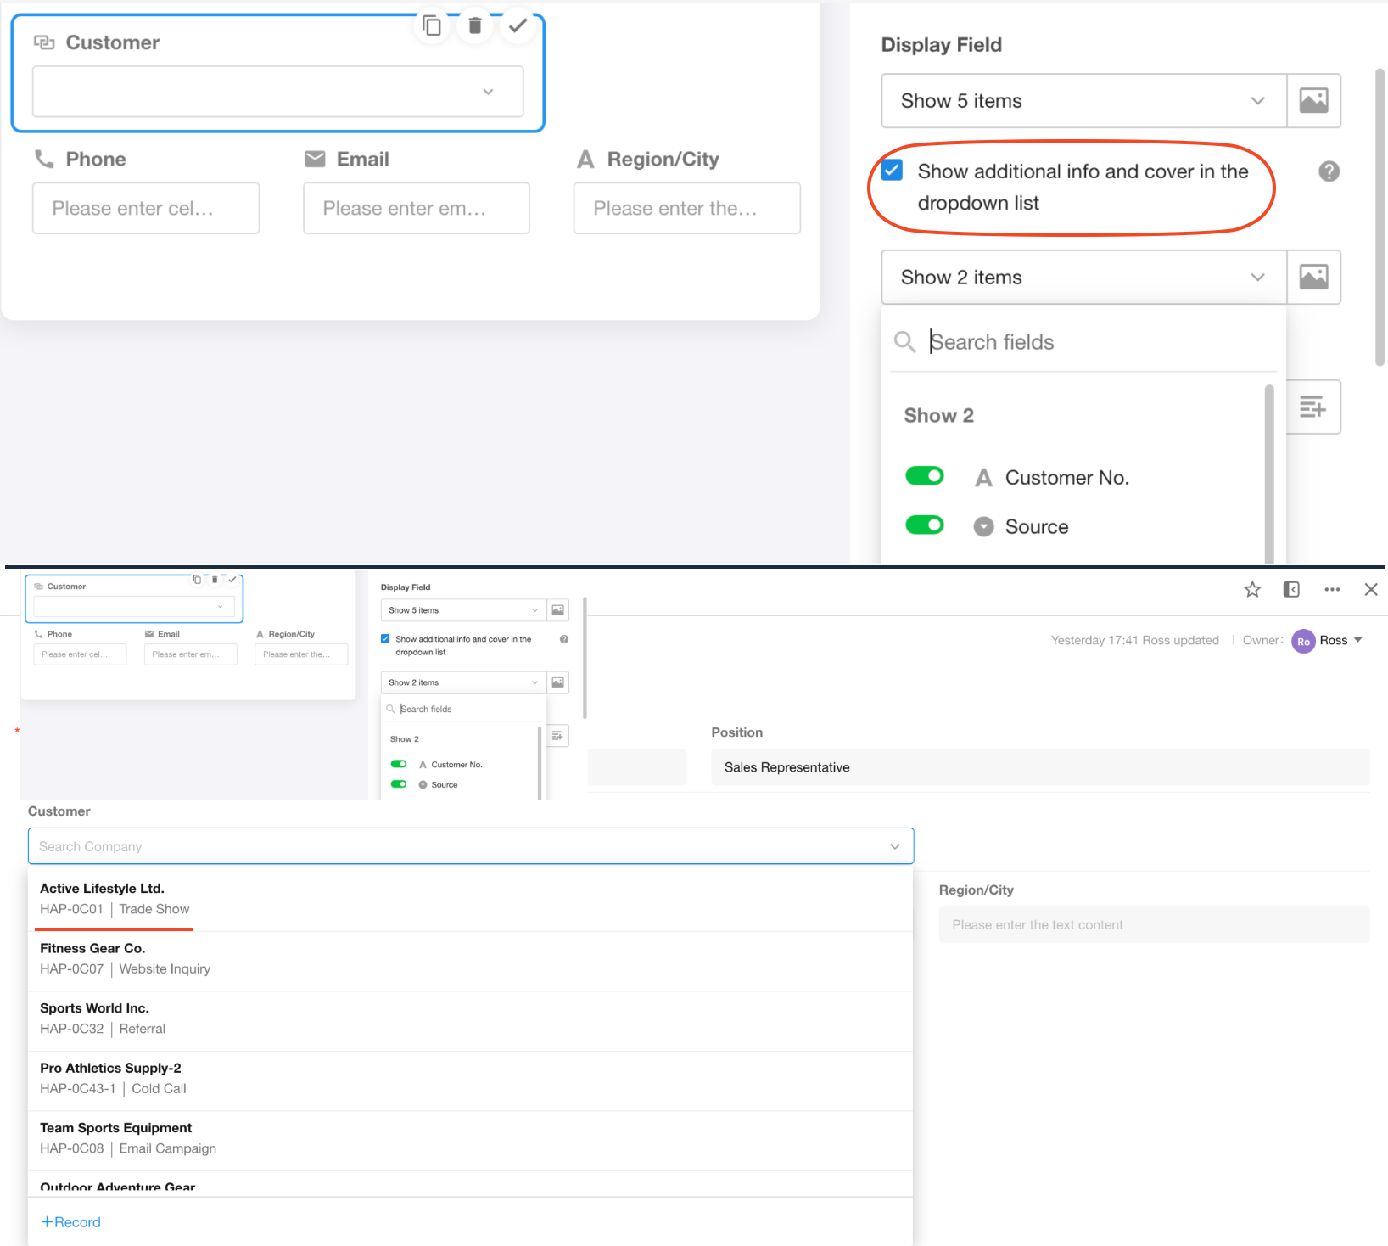Click the Search fields input box

click(1094, 342)
